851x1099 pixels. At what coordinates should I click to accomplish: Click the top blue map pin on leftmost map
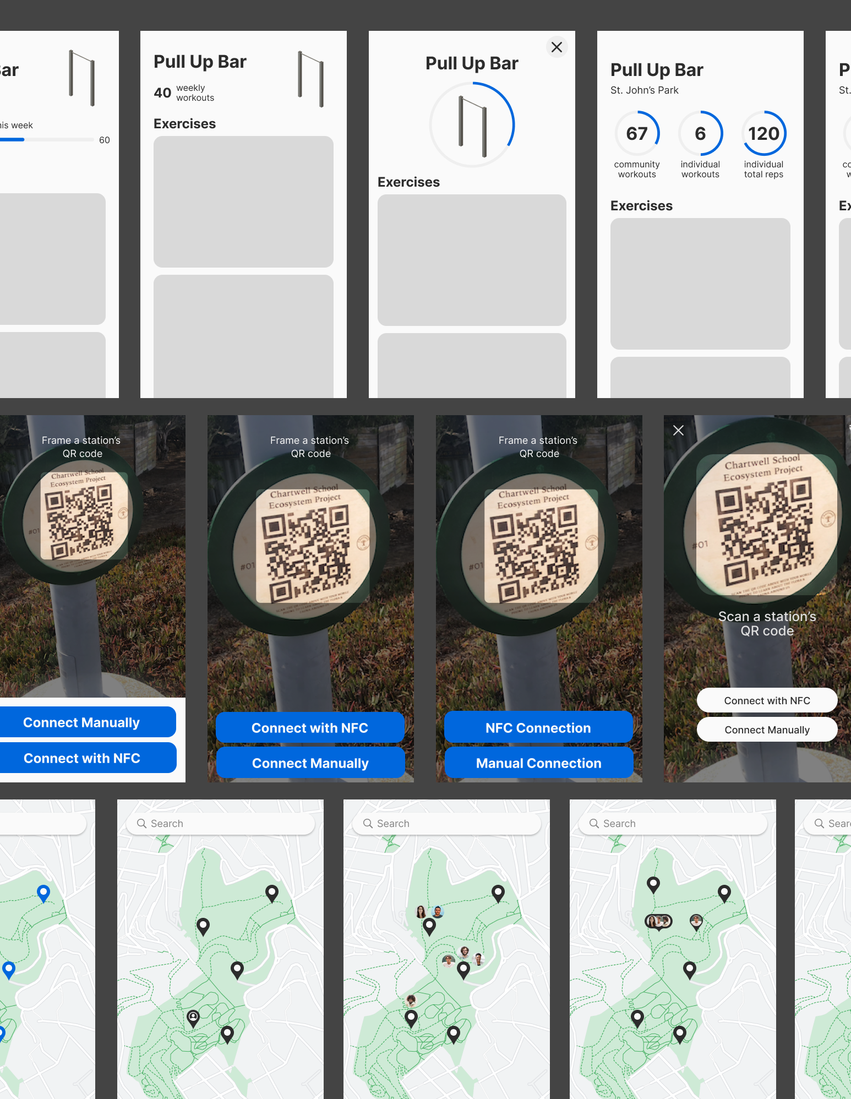[x=43, y=893]
